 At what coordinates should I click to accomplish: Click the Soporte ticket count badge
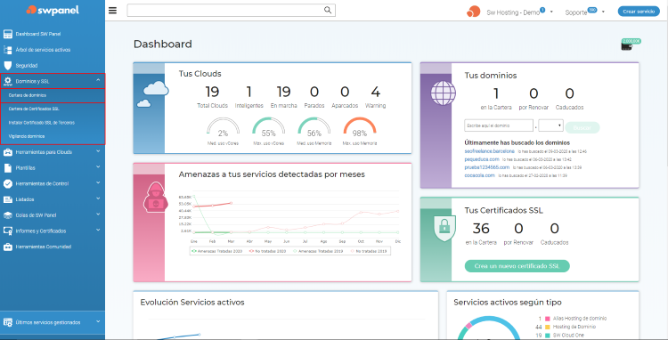[x=592, y=10]
